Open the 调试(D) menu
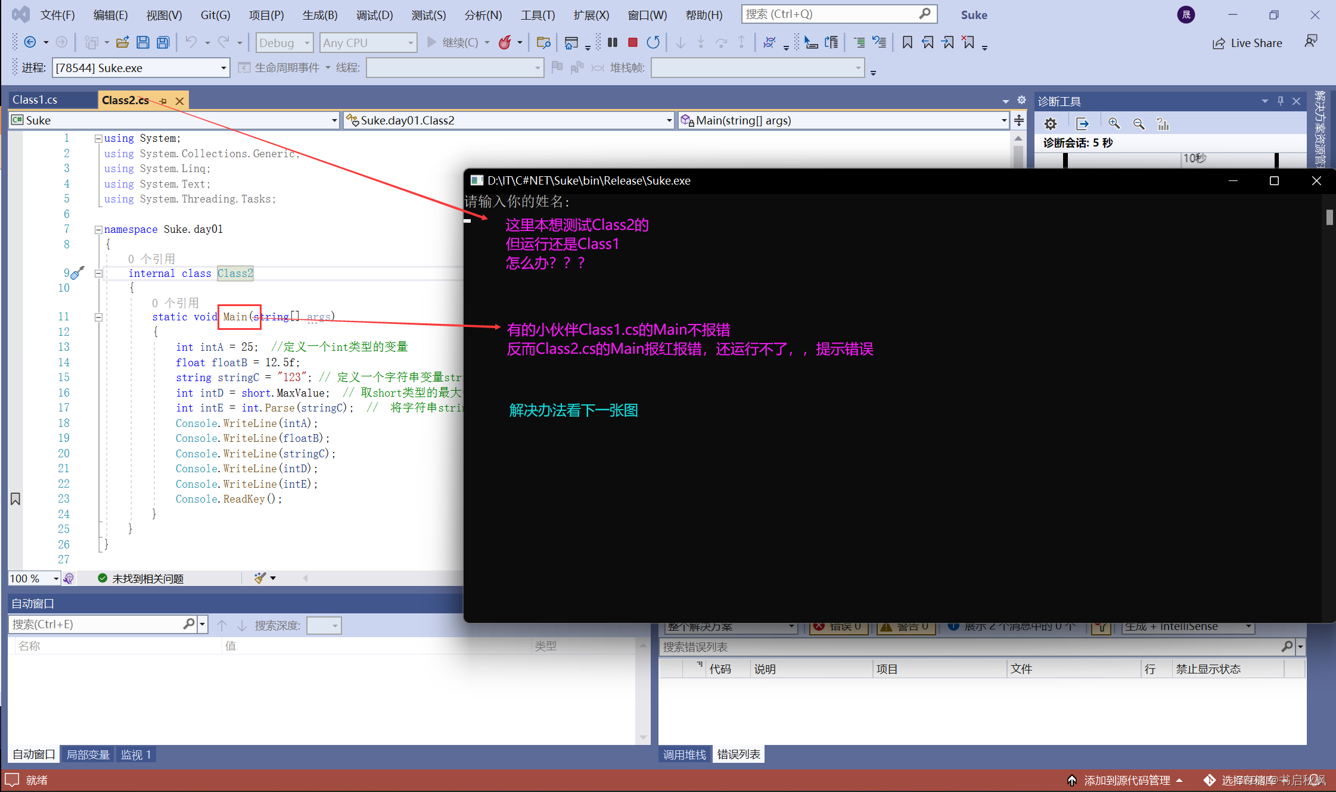1336x792 pixels. (374, 15)
